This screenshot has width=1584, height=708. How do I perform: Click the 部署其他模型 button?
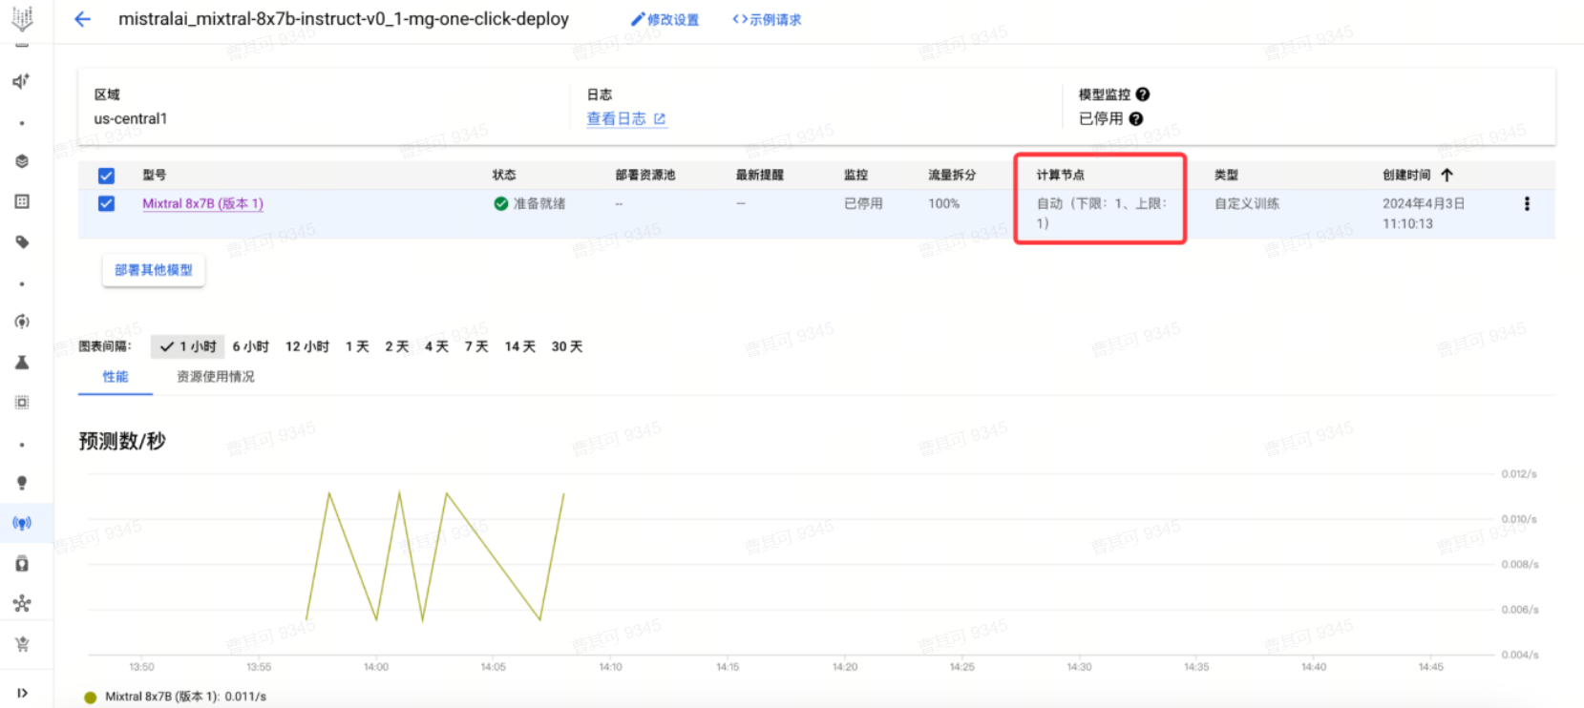coord(154,270)
